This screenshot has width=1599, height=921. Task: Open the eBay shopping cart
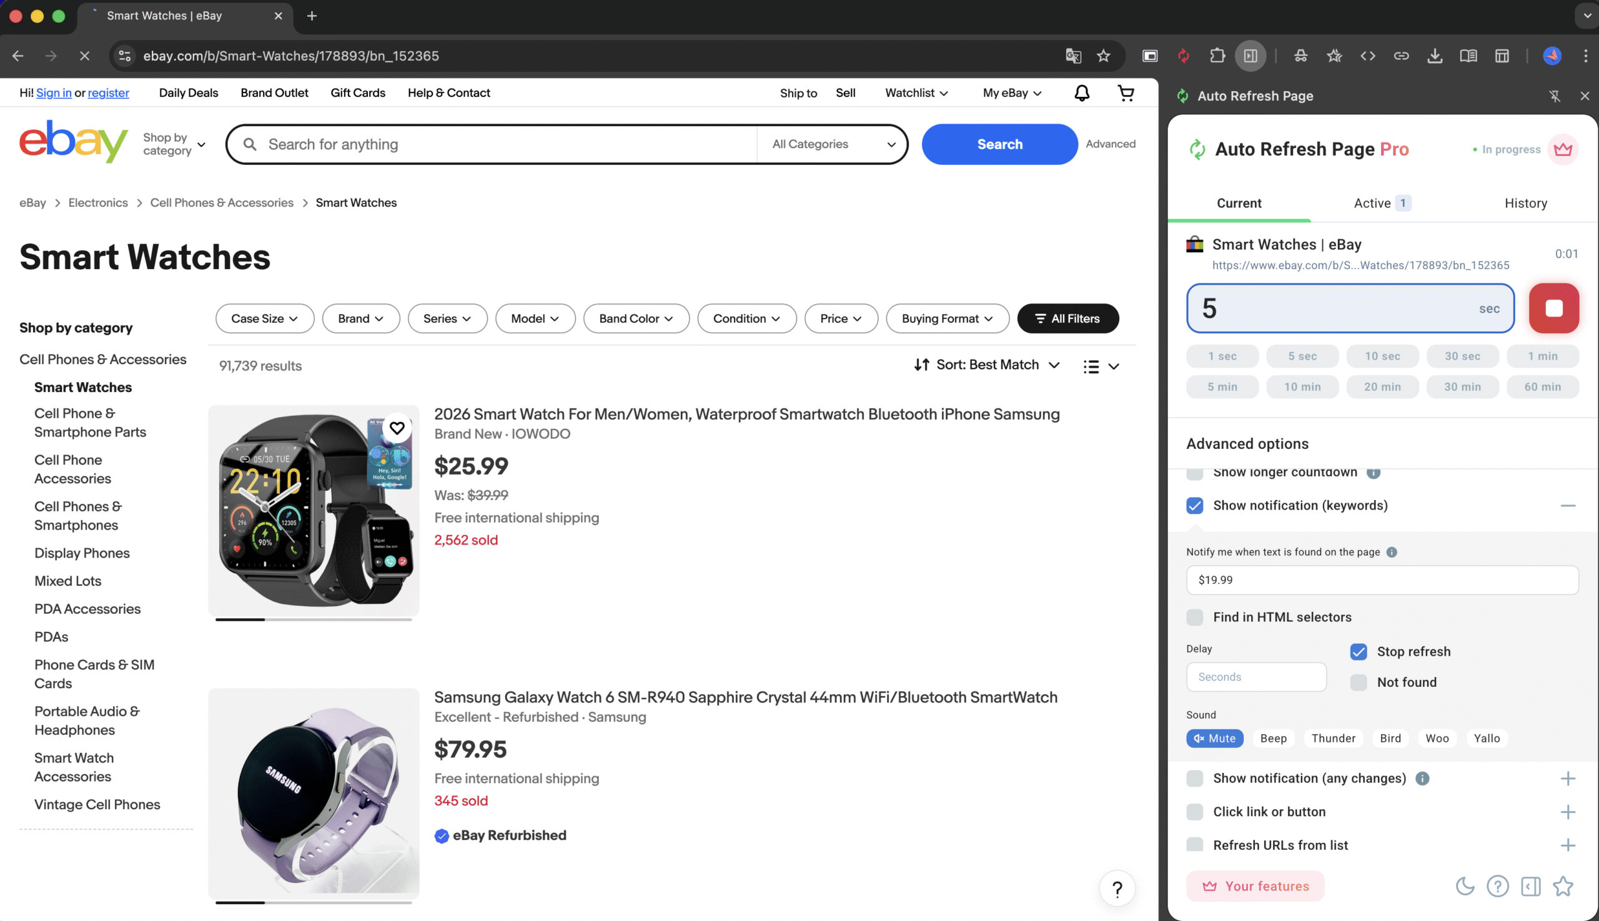(1126, 93)
